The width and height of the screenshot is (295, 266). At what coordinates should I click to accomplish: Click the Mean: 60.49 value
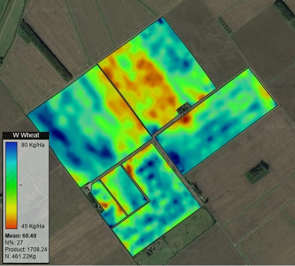point(21,236)
